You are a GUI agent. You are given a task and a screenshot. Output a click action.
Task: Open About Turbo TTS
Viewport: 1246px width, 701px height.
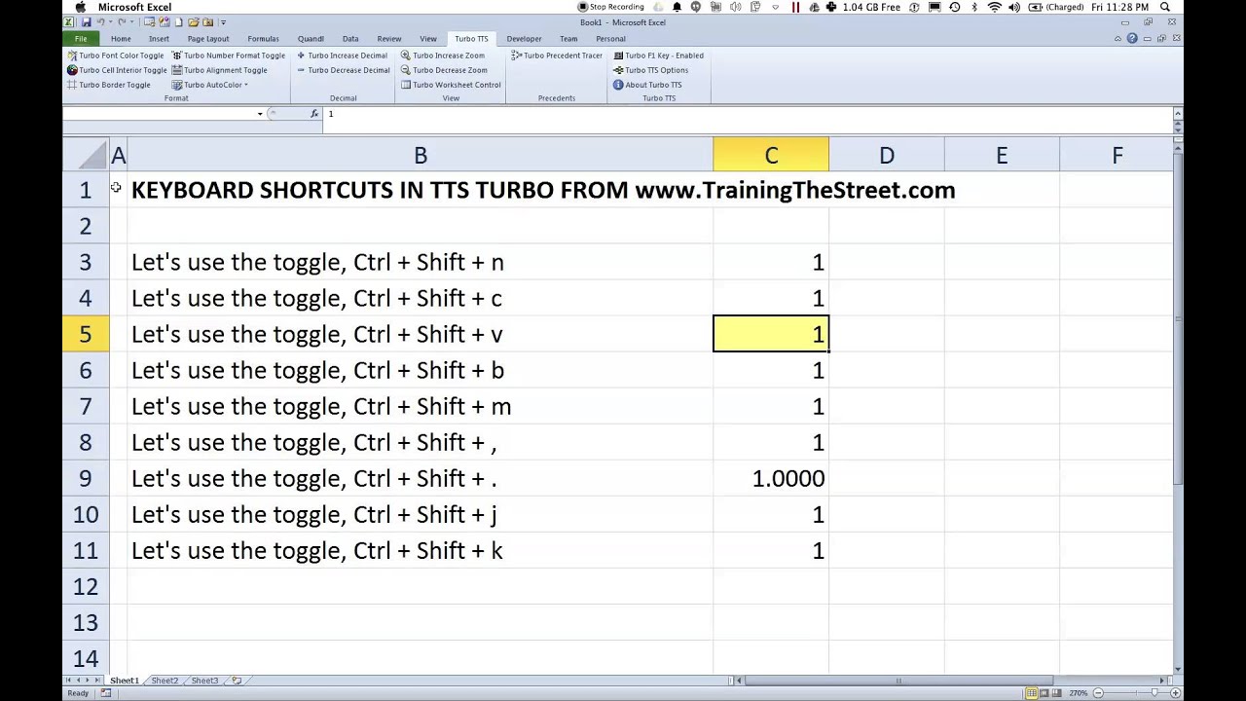click(x=647, y=85)
